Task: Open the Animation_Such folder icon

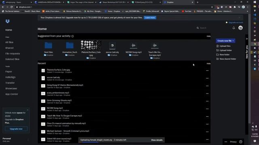Action: tap(70, 45)
